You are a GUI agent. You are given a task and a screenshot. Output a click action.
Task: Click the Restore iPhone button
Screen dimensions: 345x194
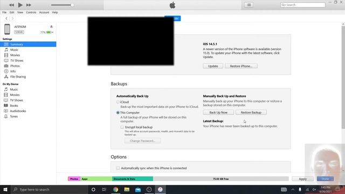pos(241,66)
